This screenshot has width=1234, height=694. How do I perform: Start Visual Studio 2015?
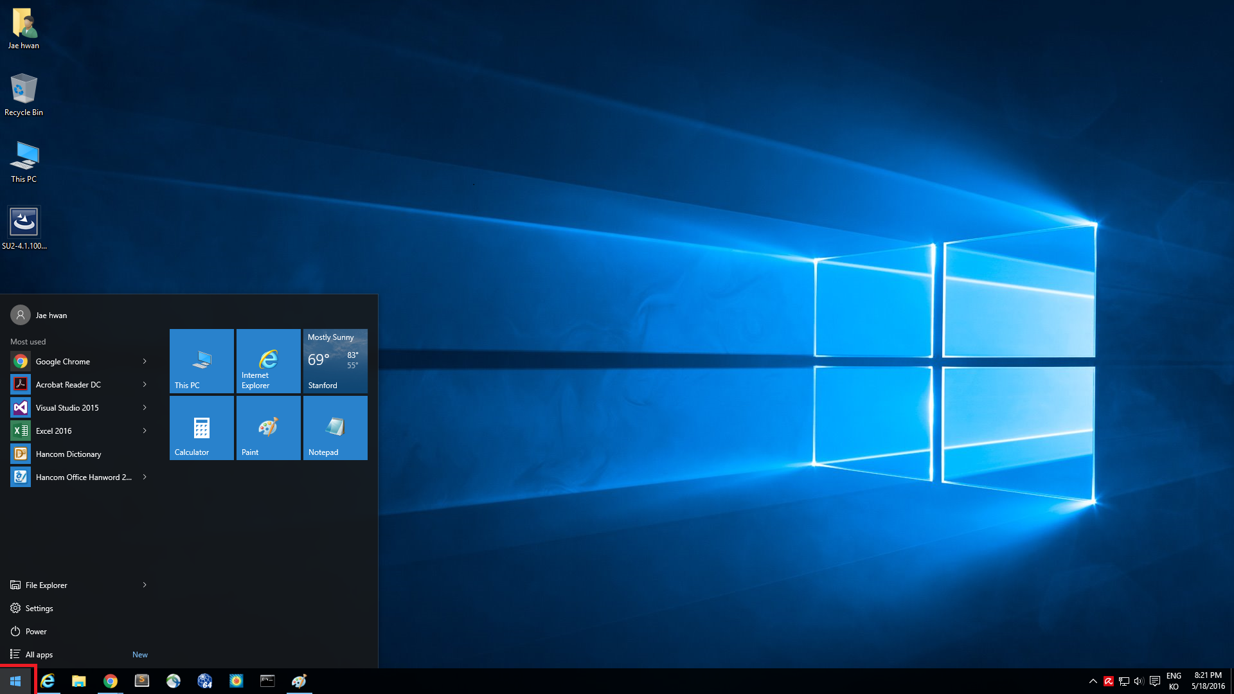click(67, 407)
